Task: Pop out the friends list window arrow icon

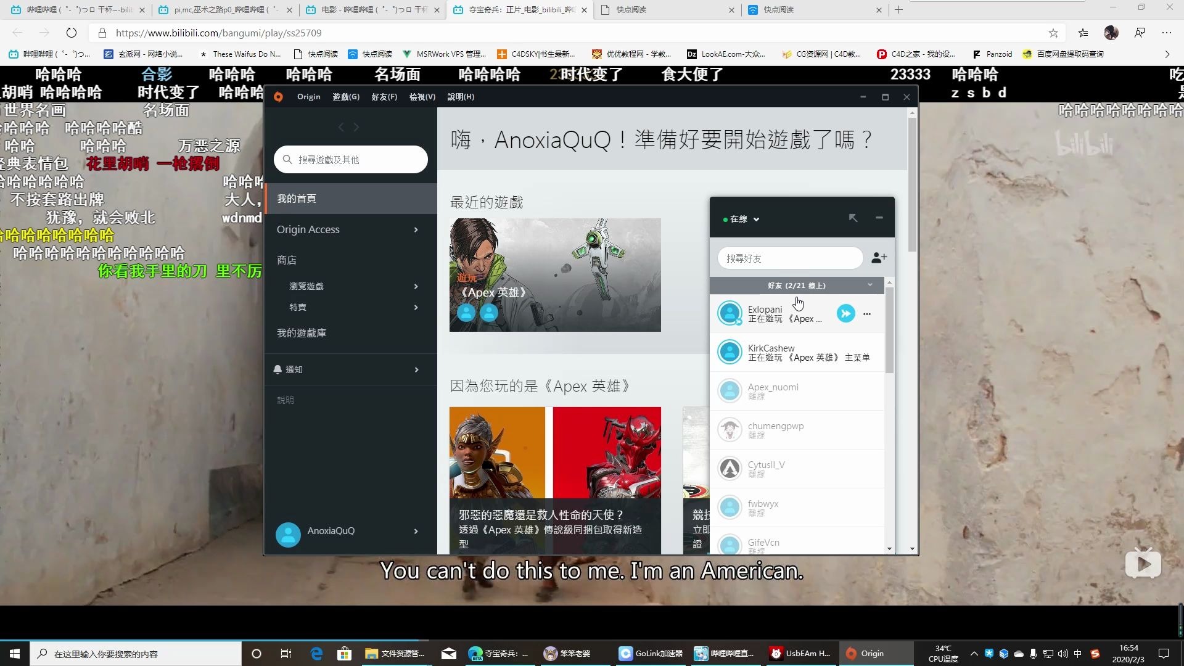Action: [x=853, y=218]
